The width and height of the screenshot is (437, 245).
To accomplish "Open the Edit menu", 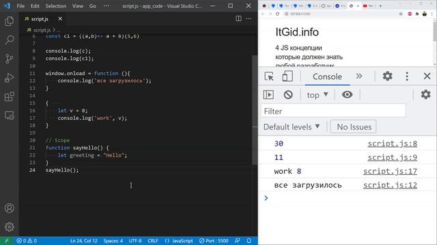I will click(x=35, y=6).
